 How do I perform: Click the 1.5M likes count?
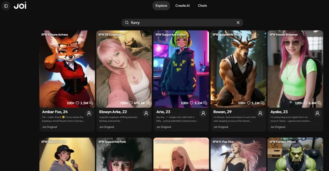pyautogui.click(x=84, y=103)
